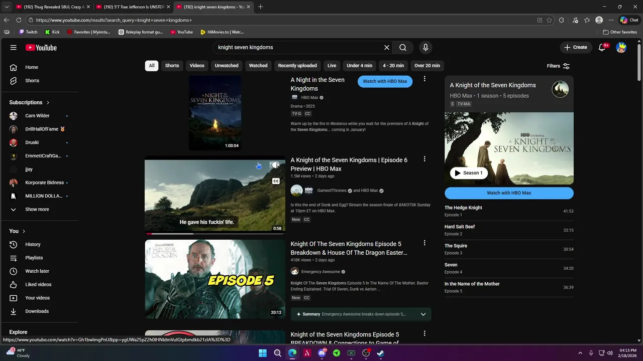Switch to the Trae Jefferson browser tab
The height and width of the screenshot is (361, 643).
133,7
